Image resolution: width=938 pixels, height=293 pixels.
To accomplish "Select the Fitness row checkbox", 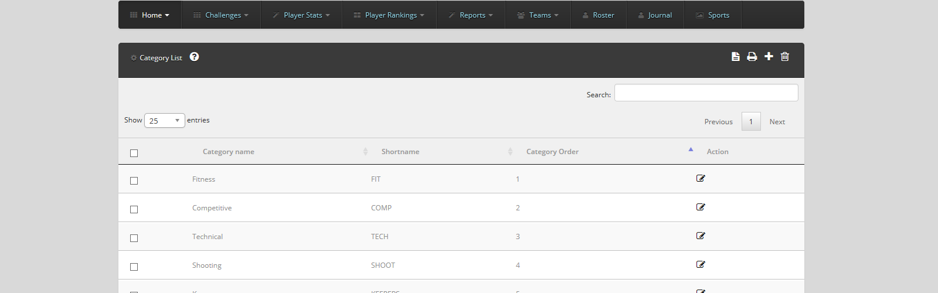I will (x=134, y=180).
